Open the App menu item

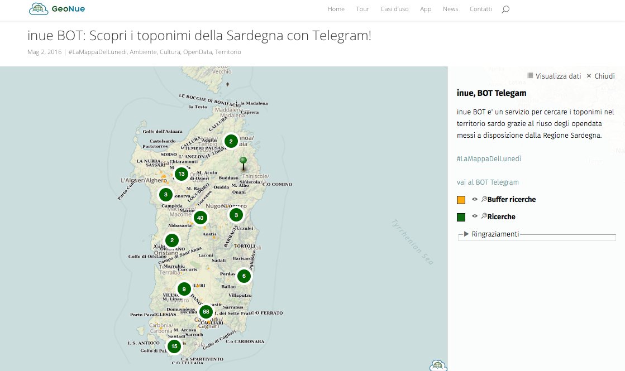pos(425,9)
